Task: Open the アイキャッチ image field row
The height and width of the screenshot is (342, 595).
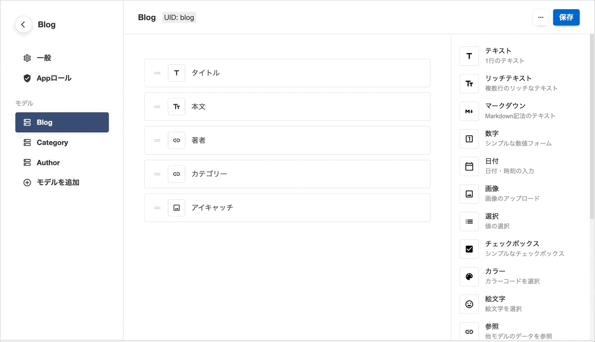Action: [x=287, y=208]
